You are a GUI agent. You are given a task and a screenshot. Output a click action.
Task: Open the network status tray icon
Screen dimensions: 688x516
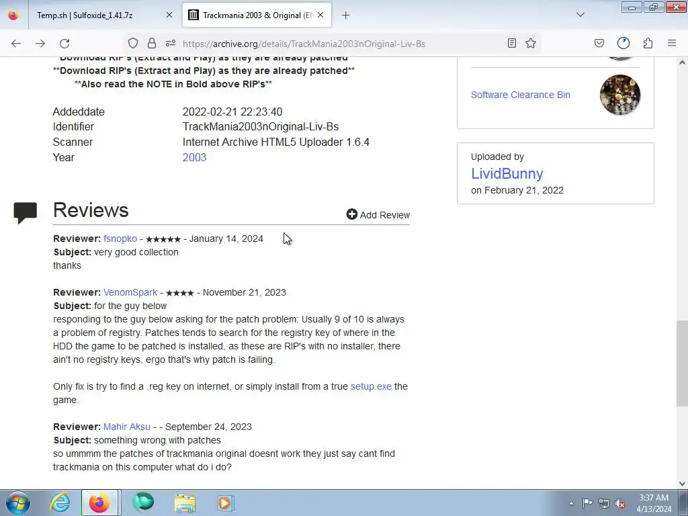(604, 503)
